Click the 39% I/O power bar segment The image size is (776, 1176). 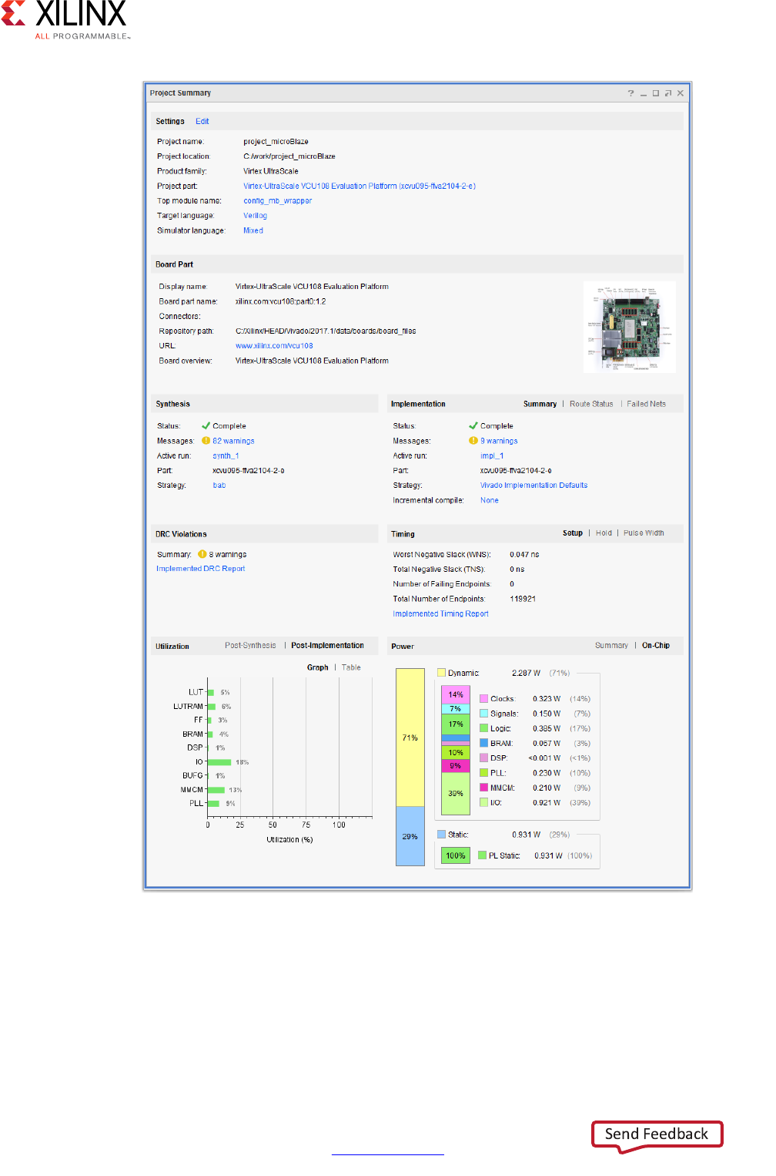[456, 793]
